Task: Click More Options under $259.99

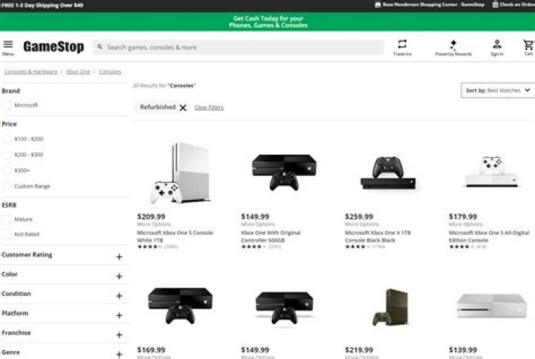Action: point(362,224)
